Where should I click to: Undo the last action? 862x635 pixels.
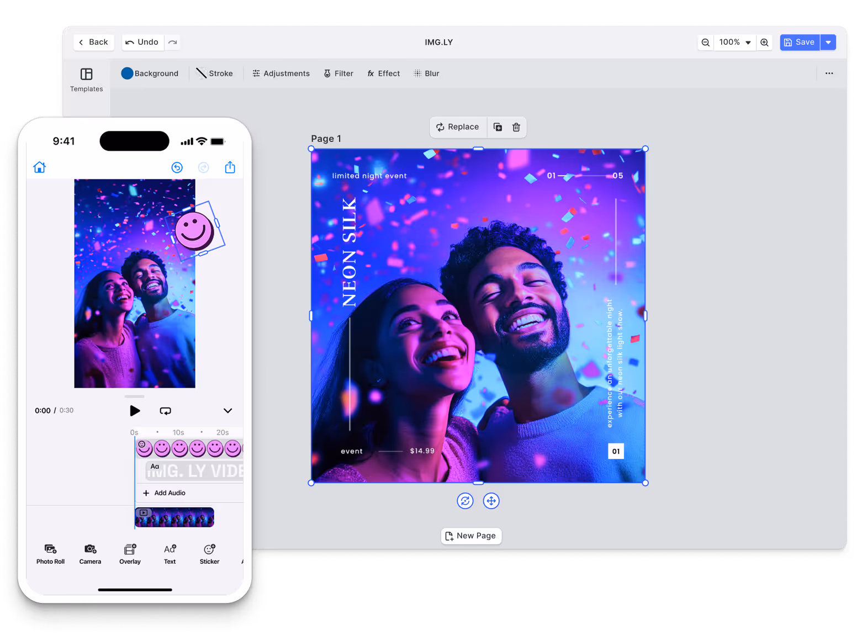click(142, 42)
